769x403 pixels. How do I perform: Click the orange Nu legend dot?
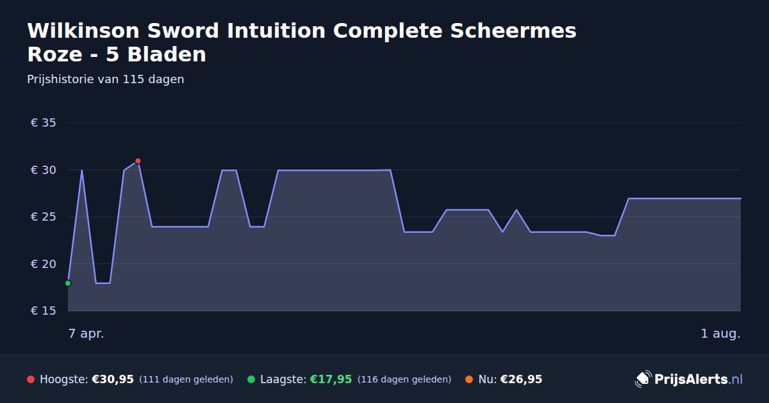point(469,379)
